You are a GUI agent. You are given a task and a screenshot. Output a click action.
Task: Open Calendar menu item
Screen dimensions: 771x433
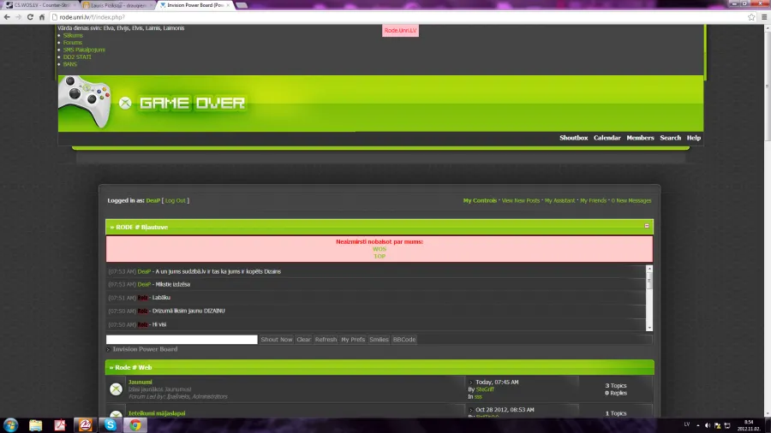607,138
